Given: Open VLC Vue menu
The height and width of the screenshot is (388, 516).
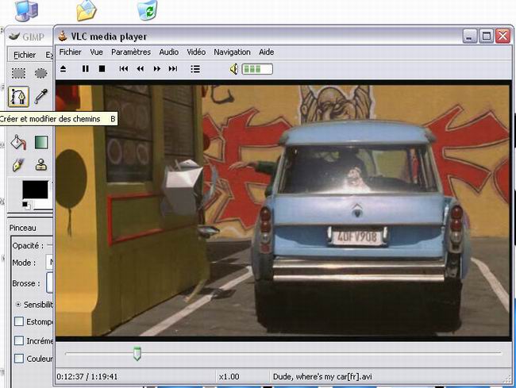Looking at the screenshot, I should point(96,52).
